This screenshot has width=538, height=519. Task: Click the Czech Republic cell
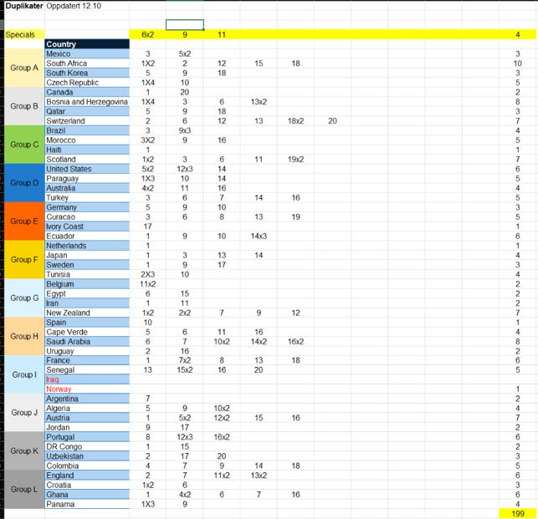click(x=87, y=83)
